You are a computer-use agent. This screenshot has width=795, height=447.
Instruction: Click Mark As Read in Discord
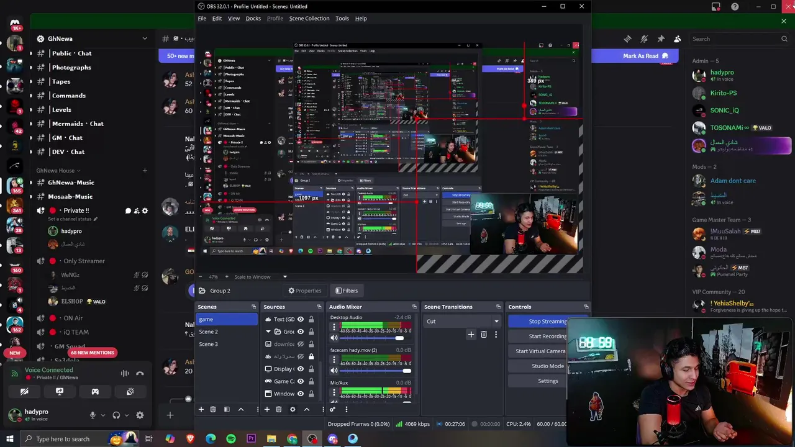pyautogui.click(x=645, y=56)
